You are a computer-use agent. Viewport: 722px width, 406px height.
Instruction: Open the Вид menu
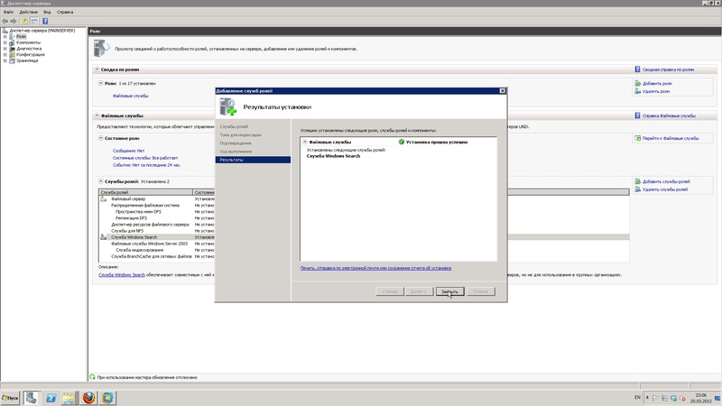coord(47,12)
